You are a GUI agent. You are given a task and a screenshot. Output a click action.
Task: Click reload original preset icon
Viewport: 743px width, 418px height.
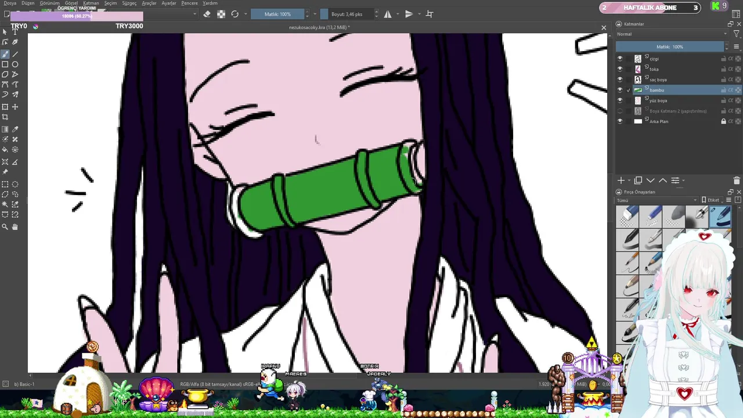click(235, 14)
